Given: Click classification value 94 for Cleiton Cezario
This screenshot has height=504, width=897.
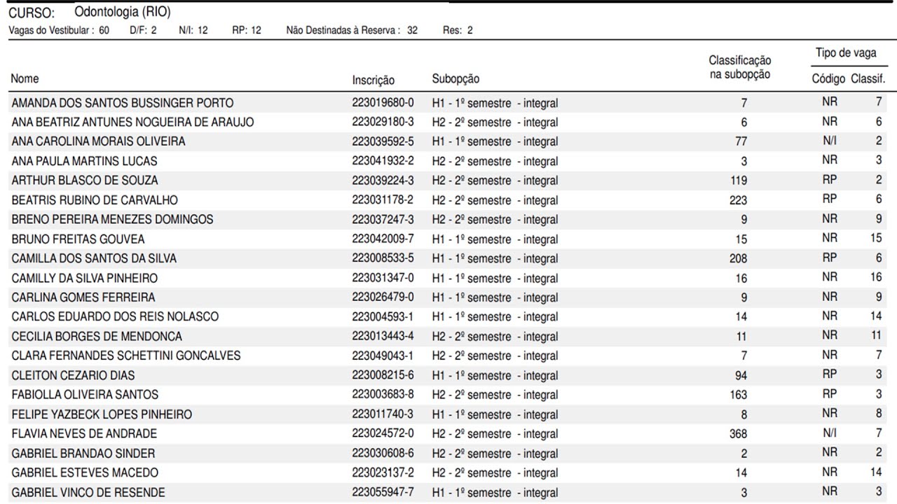Looking at the screenshot, I should click(x=741, y=375).
